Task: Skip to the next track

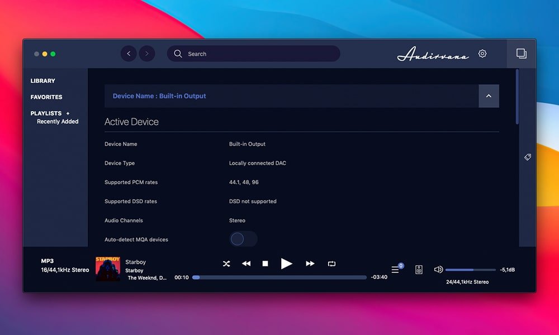Action: point(310,264)
